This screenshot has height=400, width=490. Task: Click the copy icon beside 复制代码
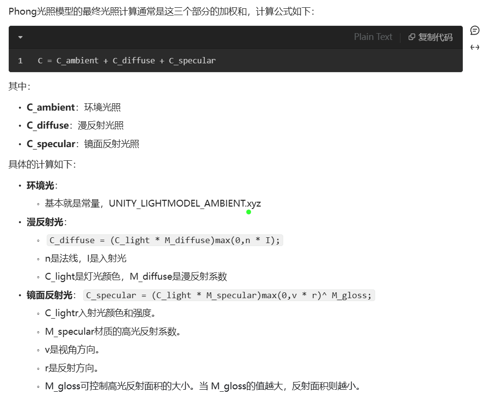tap(412, 37)
